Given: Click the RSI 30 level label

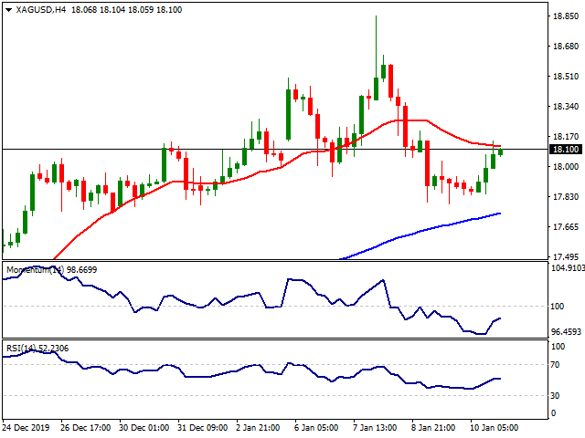Looking at the screenshot, I should (x=555, y=395).
